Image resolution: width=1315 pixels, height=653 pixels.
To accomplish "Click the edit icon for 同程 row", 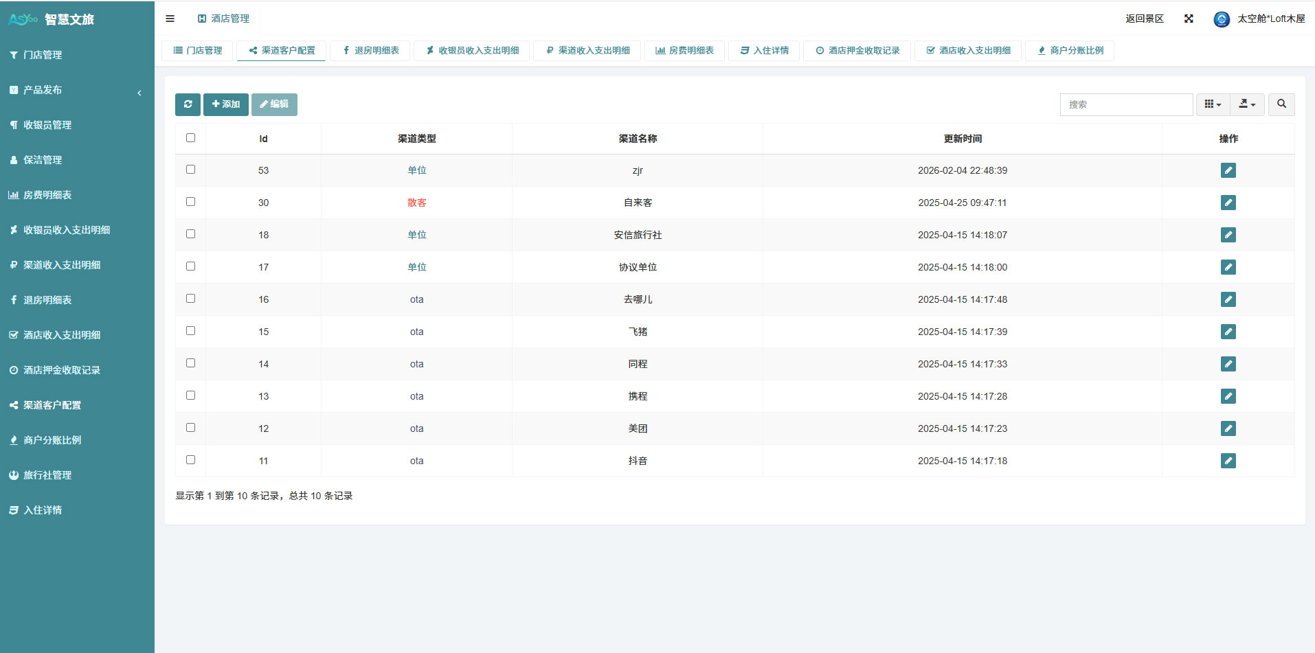I will 1228,364.
